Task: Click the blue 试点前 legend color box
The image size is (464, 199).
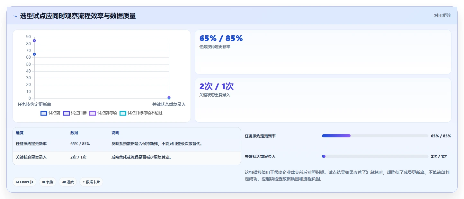Action: [44, 113]
